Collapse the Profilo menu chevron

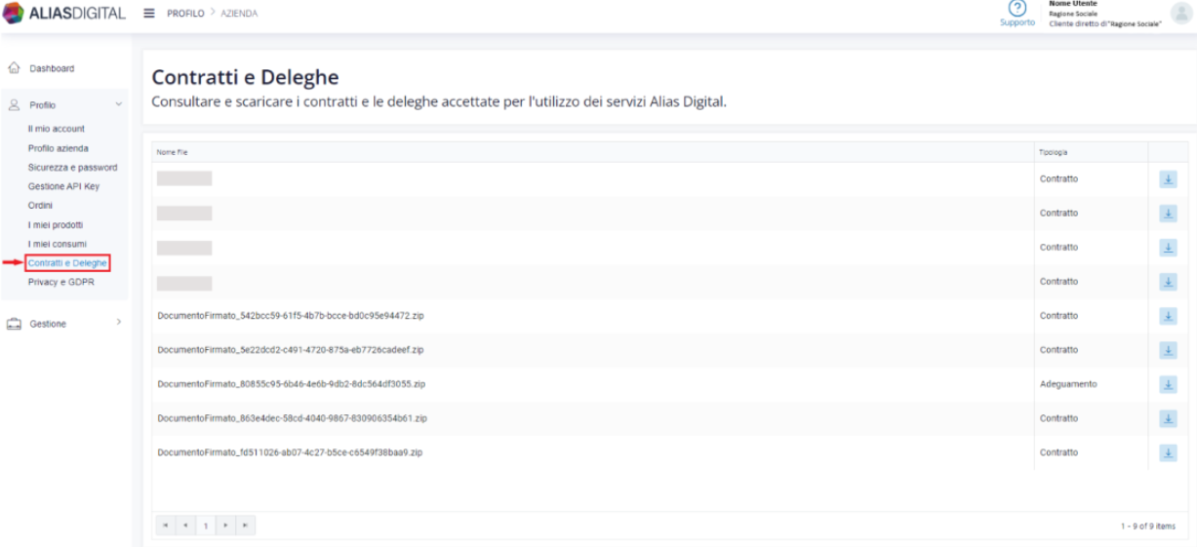pos(118,104)
